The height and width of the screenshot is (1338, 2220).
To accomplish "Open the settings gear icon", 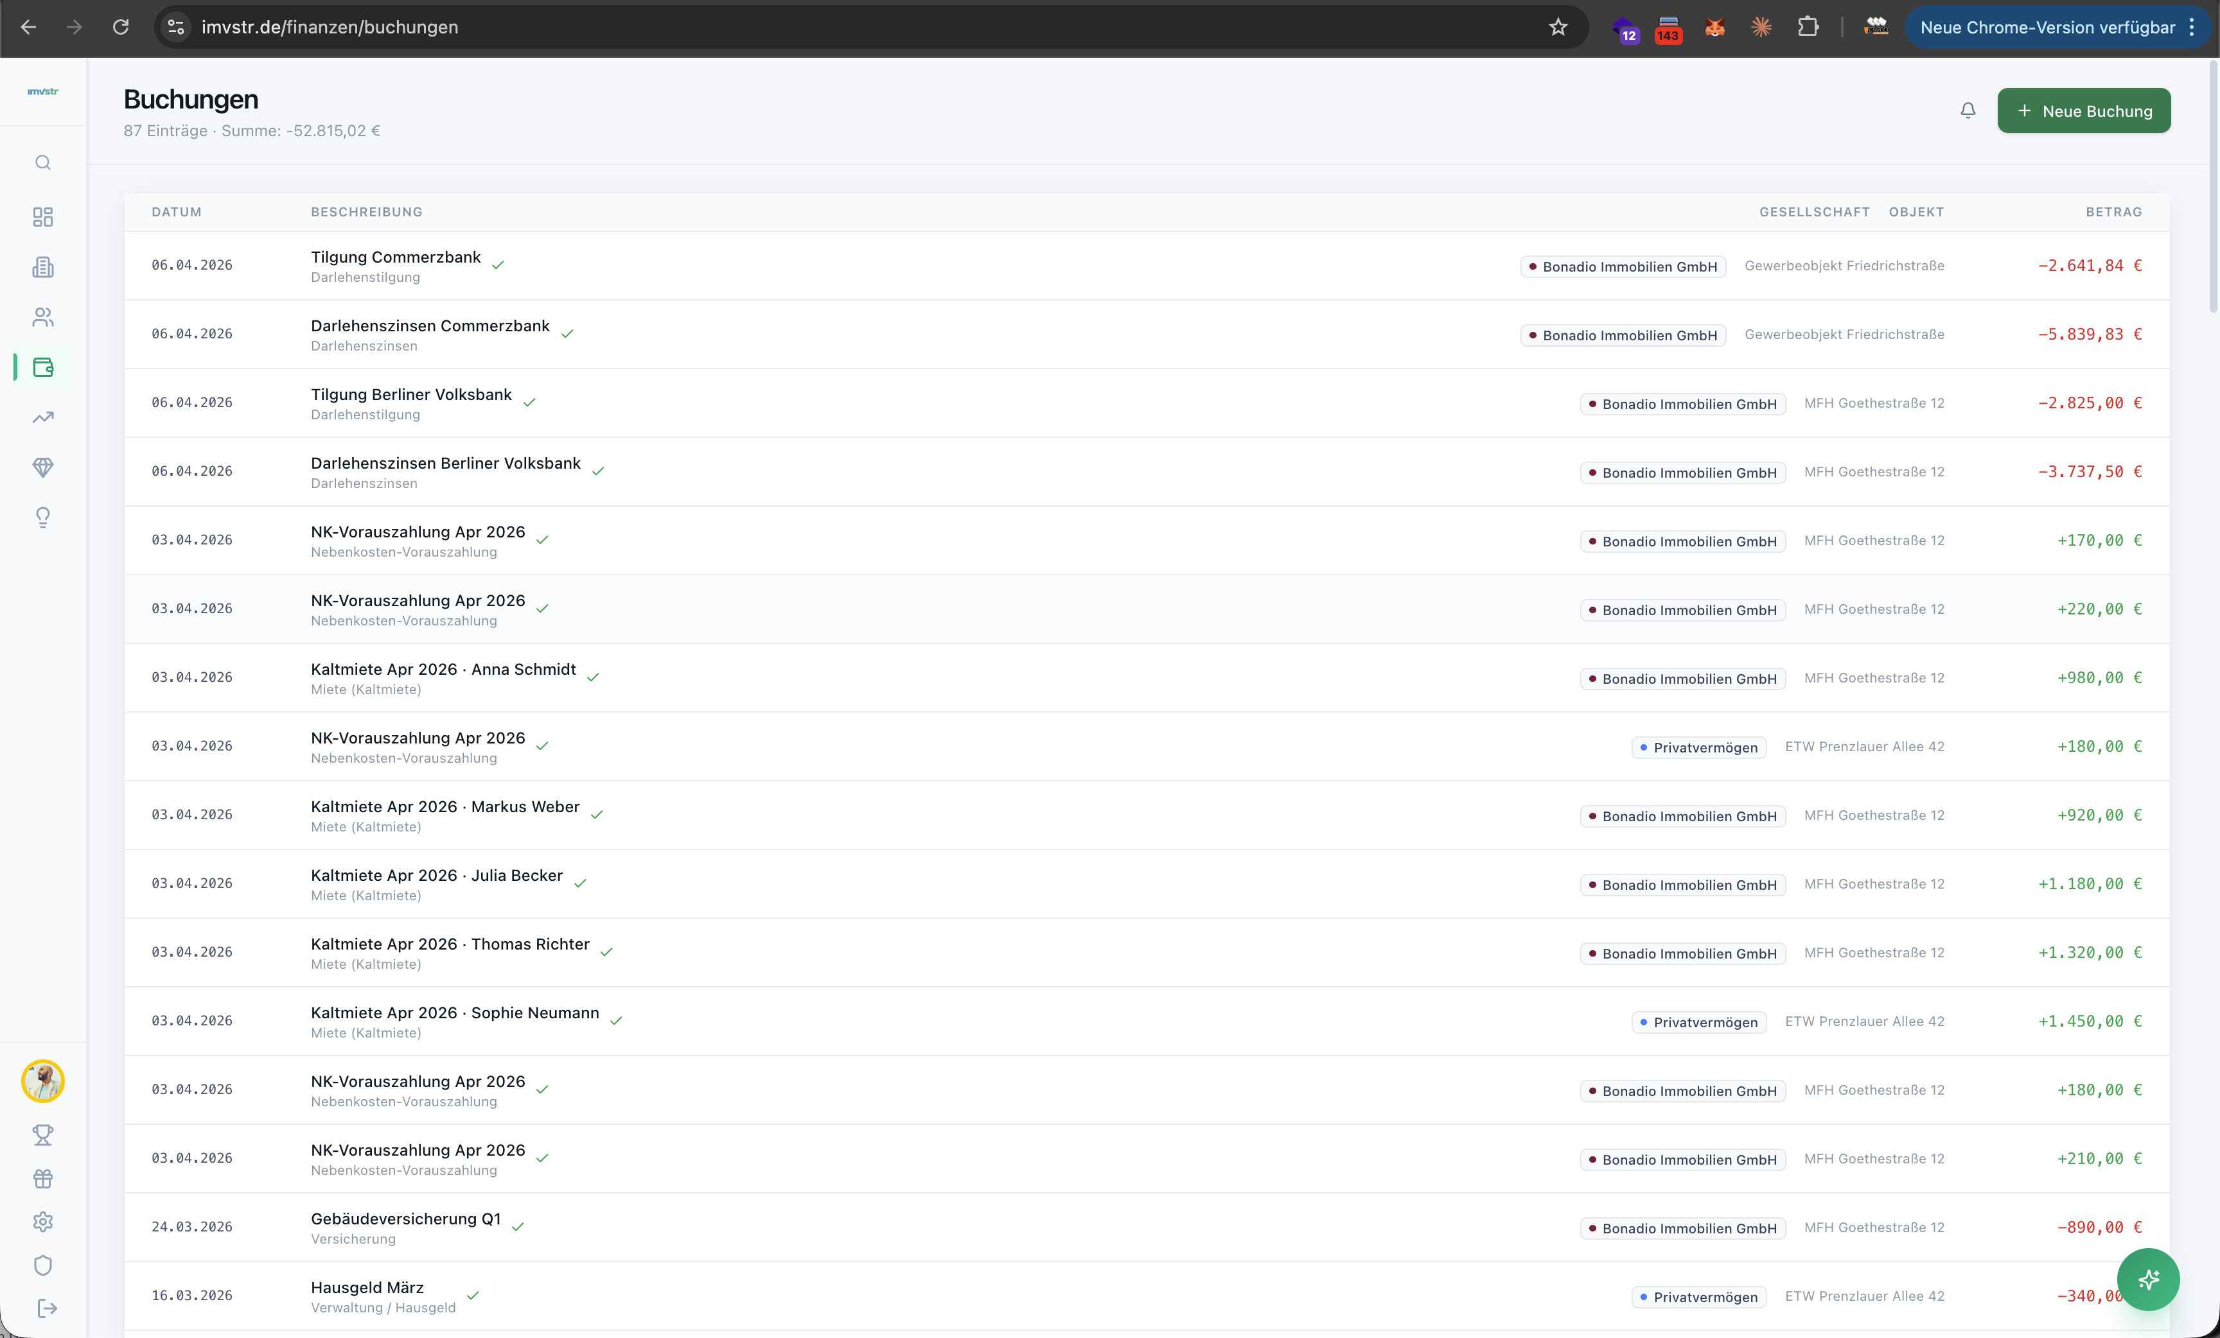I will coord(42,1222).
